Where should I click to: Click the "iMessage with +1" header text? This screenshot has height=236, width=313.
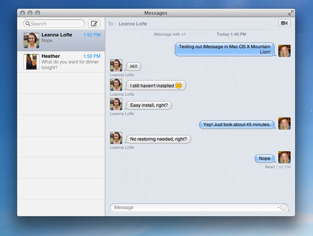coord(169,34)
